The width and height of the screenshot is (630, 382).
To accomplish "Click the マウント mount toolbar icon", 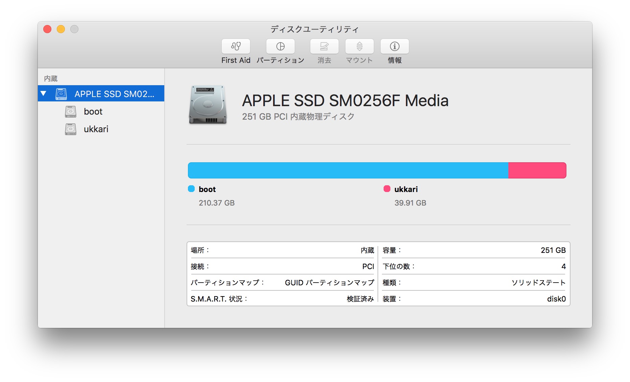I will click(x=360, y=46).
